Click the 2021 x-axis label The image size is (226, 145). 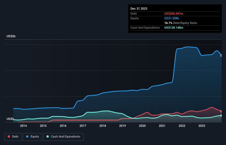(x=162, y=126)
